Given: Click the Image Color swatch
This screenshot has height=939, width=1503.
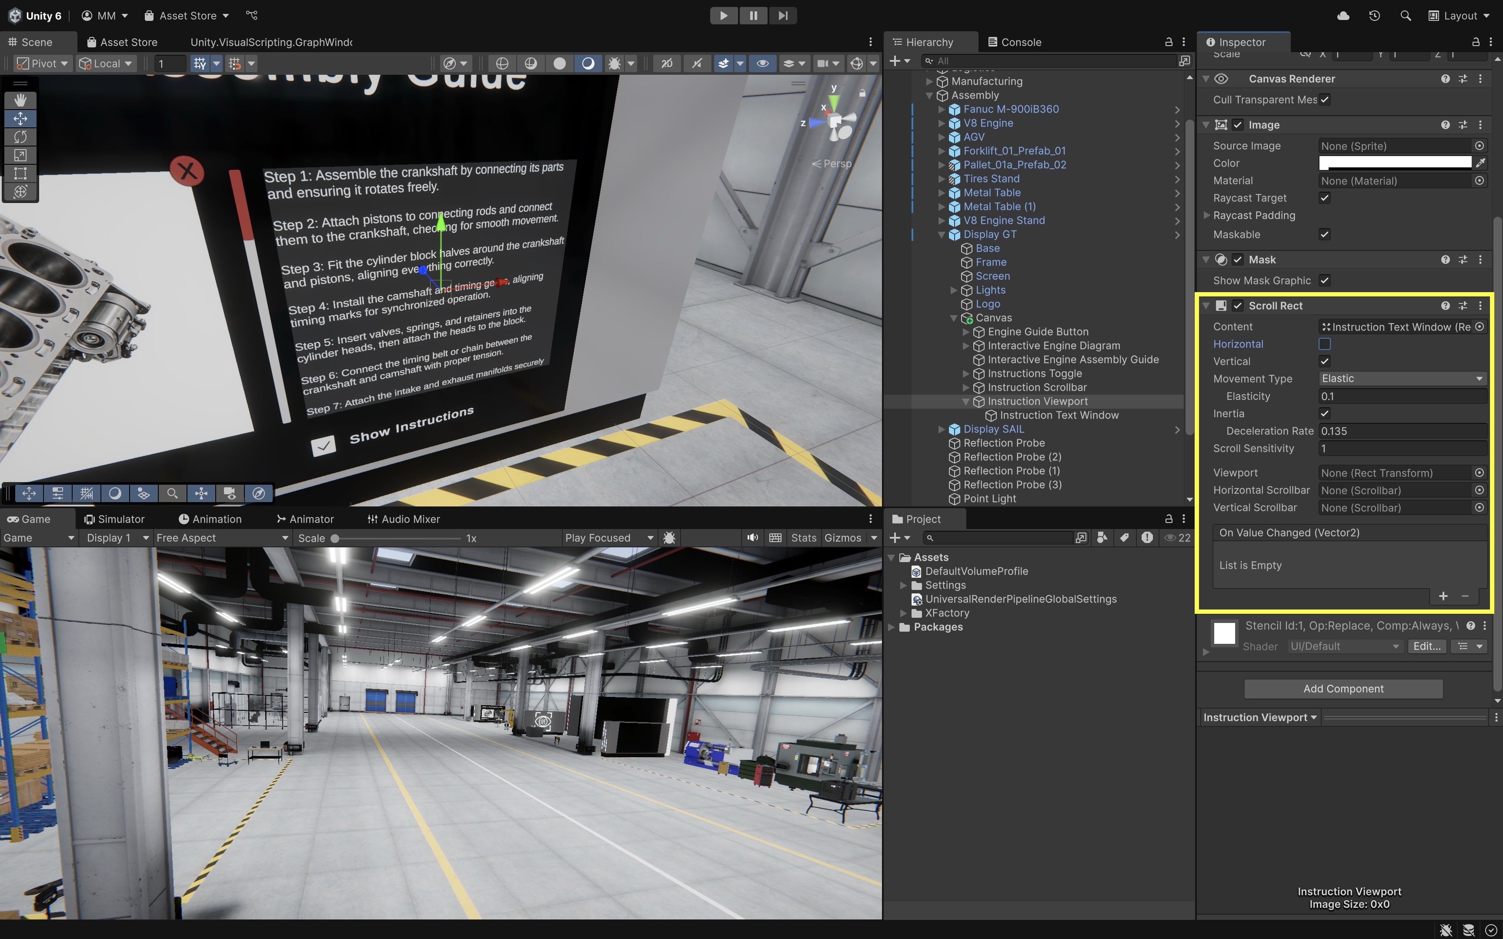Looking at the screenshot, I should click(x=1394, y=163).
